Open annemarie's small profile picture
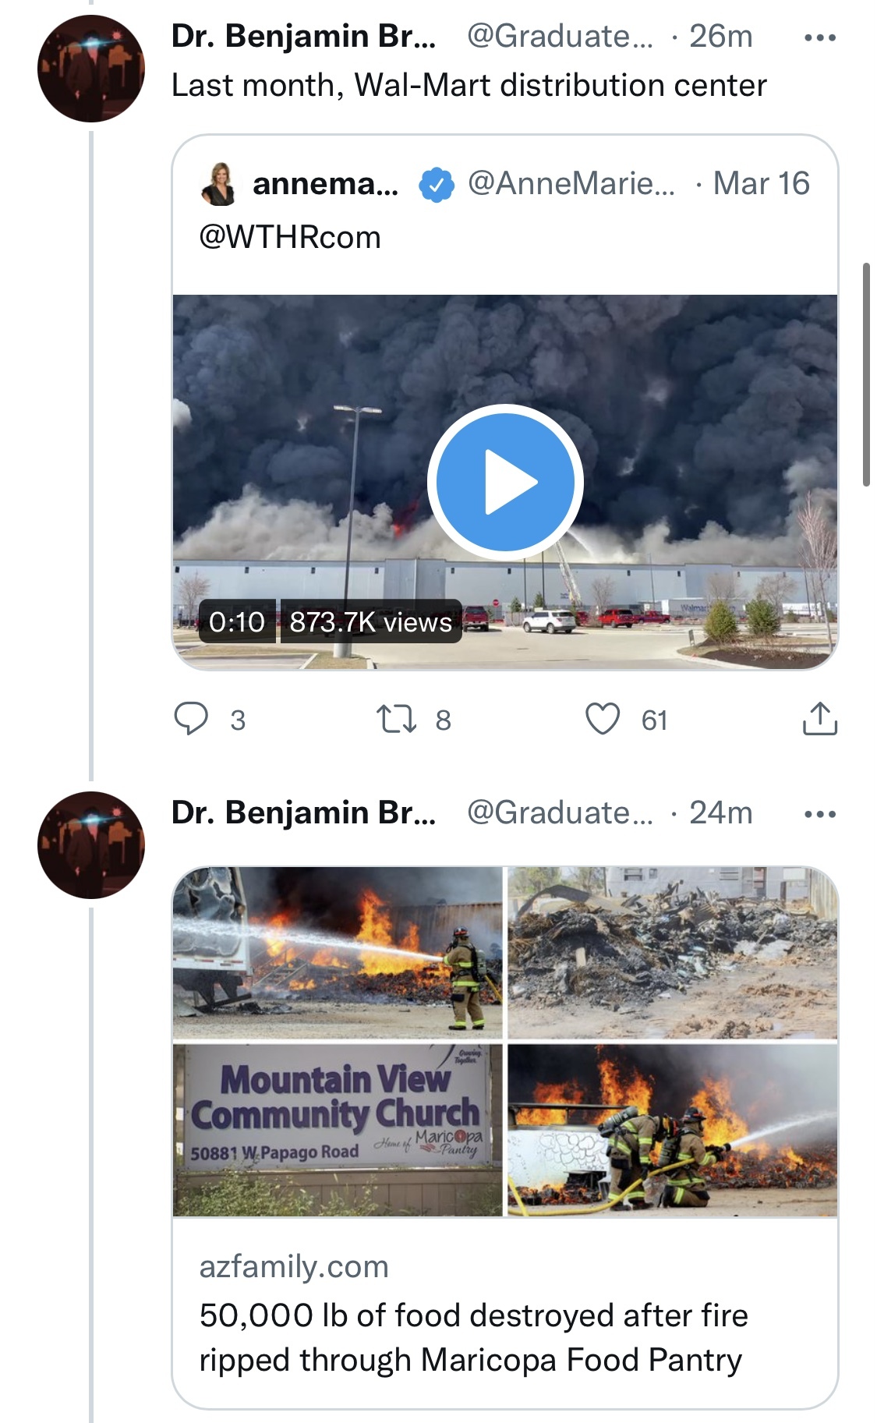 (x=219, y=184)
